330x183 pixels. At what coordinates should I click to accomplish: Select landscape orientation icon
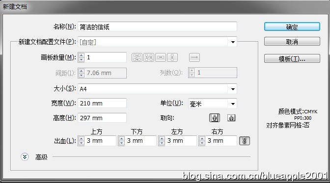point(231,118)
